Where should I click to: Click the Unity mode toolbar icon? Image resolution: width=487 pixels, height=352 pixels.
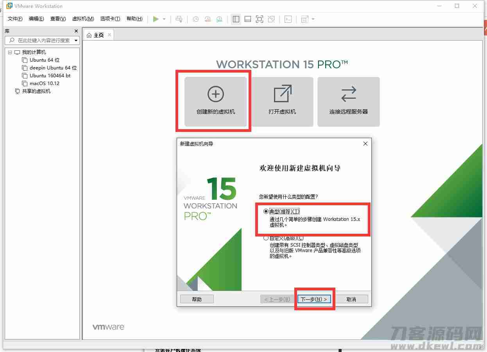[272, 19]
